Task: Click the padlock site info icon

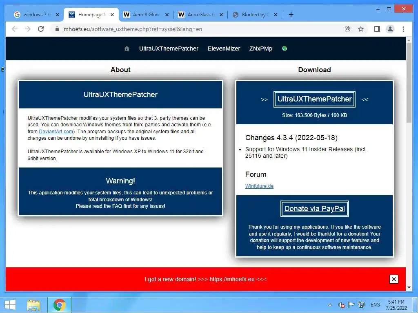Action: point(57,29)
